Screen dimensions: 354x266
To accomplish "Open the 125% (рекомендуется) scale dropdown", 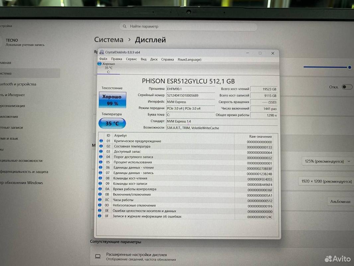I will [x=327, y=161].
